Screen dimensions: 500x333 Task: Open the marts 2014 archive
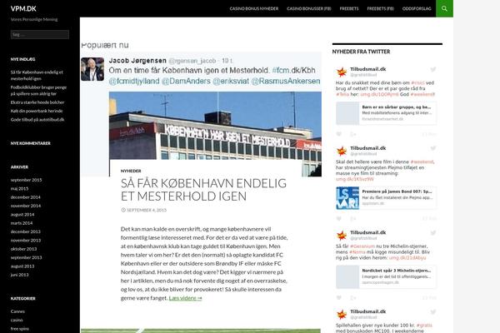pyautogui.click(x=22, y=223)
